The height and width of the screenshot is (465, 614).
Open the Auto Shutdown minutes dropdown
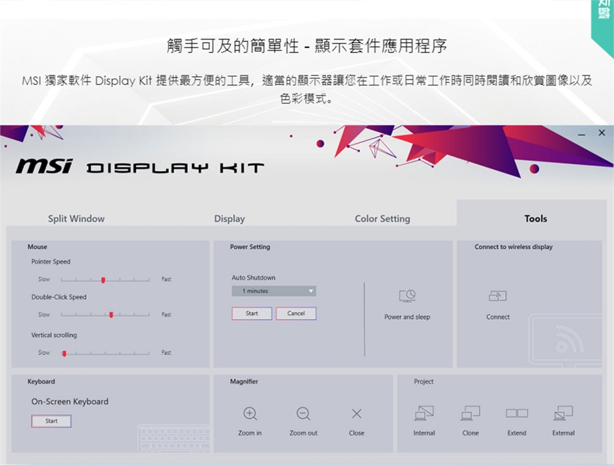pyautogui.click(x=274, y=291)
